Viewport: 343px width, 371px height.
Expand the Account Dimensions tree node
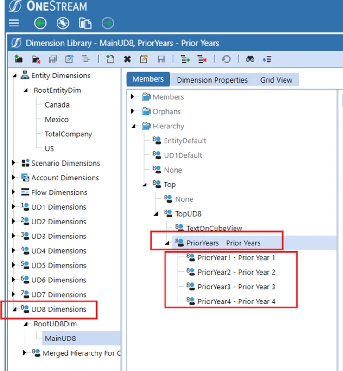click(14, 178)
